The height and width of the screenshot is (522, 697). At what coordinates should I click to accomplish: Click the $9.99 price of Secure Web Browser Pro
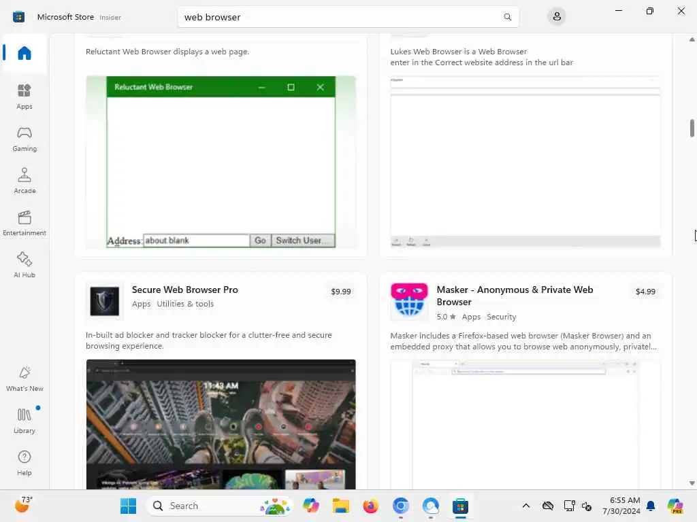[341, 292]
